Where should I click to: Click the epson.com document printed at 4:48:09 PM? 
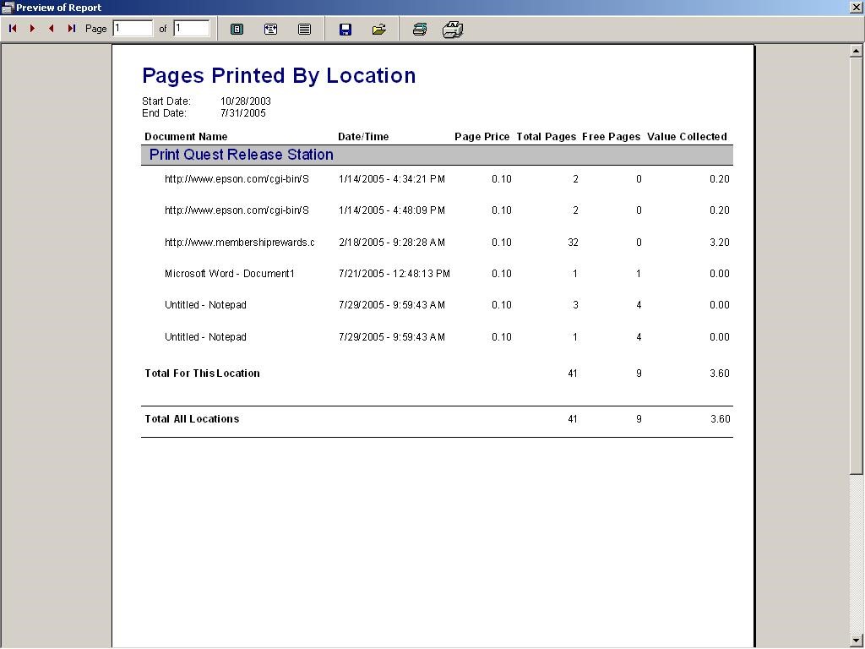click(x=237, y=210)
